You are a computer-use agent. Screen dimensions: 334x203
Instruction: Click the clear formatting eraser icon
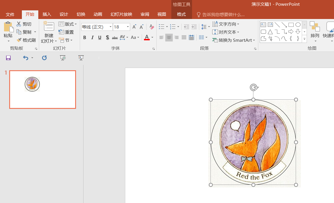coord(152,27)
